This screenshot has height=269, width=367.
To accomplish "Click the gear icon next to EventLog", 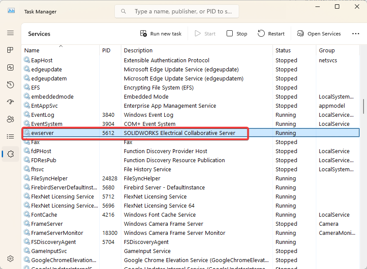I will pyautogui.click(x=27, y=115).
